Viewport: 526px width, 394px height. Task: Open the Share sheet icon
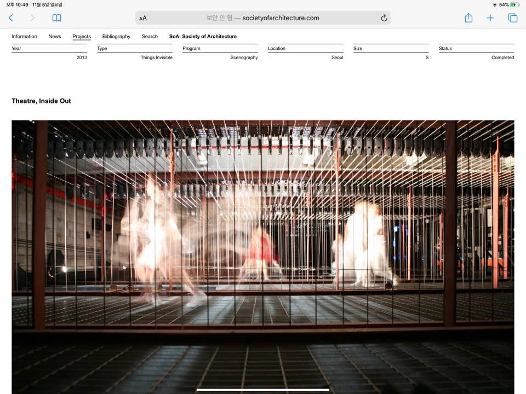[468, 18]
